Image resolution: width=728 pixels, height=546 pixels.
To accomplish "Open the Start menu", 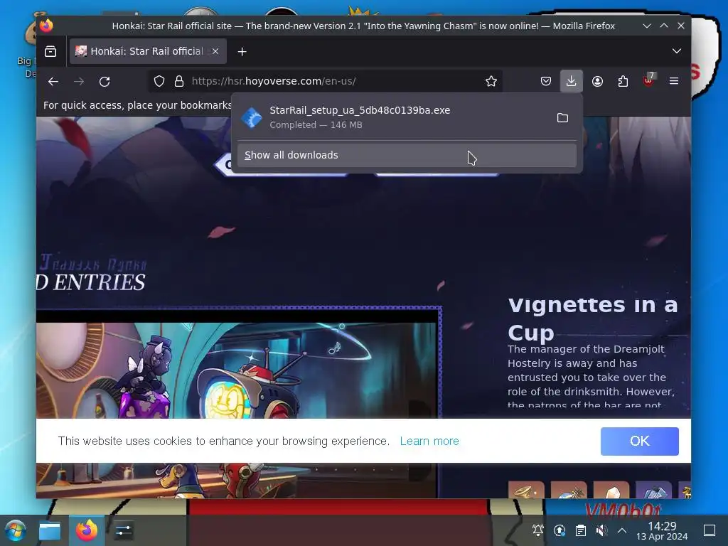I will pyautogui.click(x=16, y=530).
